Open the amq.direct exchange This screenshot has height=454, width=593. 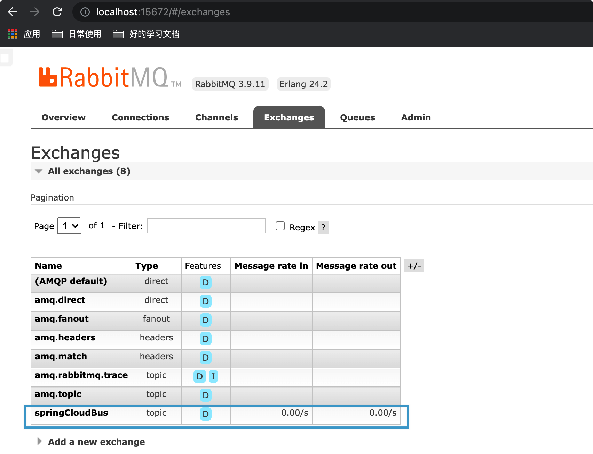pyautogui.click(x=60, y=300)
